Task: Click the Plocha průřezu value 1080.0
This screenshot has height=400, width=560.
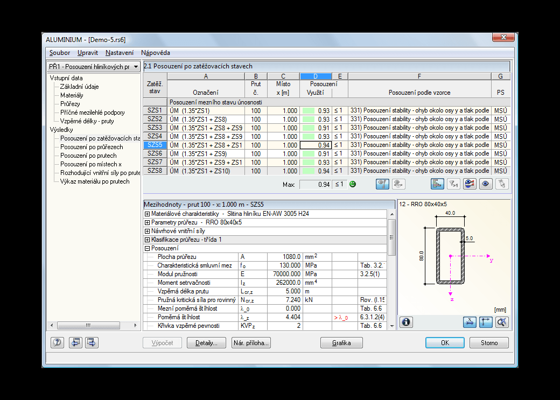Action: click(x=285, y=257)
